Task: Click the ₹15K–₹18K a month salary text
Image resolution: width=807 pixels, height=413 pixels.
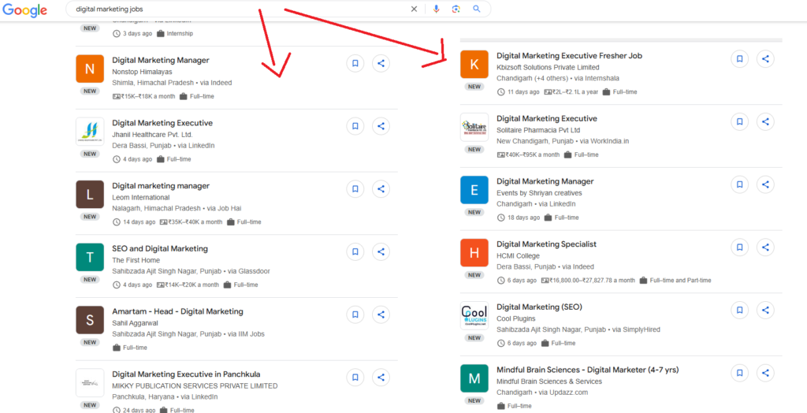Action: point(148,96)
